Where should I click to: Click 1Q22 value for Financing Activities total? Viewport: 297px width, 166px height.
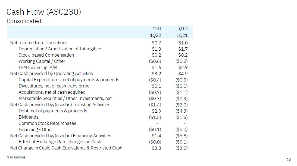(156, 136)
